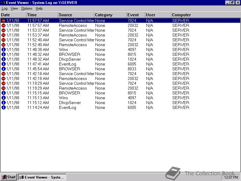Click the Date column header
The height and width of the screenshot is (181, 241).
click(13, 15)
